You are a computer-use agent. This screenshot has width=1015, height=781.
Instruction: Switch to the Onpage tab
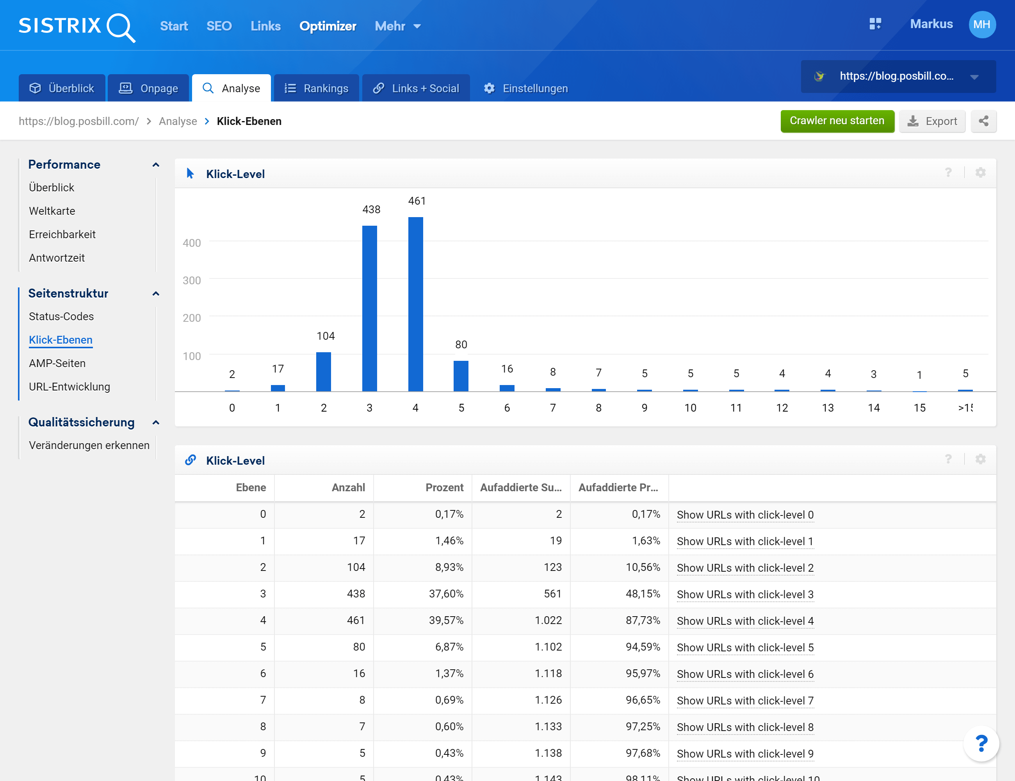[149, 88]
